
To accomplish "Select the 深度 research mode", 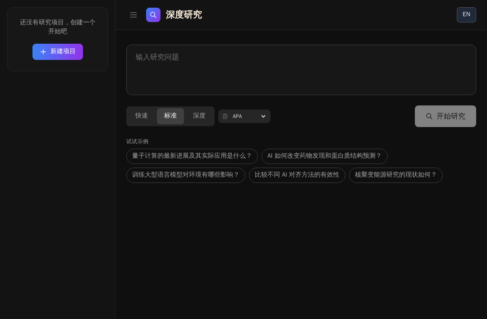I will [199, 116].
